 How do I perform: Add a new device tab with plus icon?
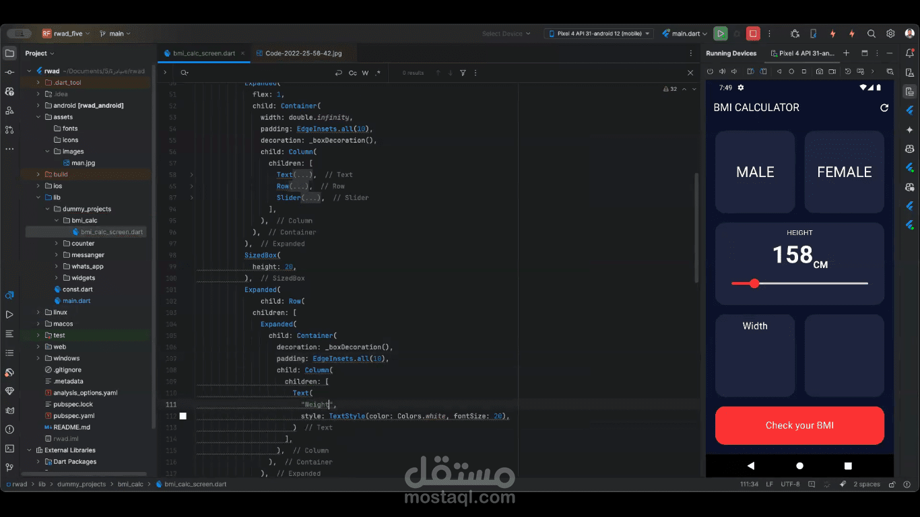[x=847, y=53]
